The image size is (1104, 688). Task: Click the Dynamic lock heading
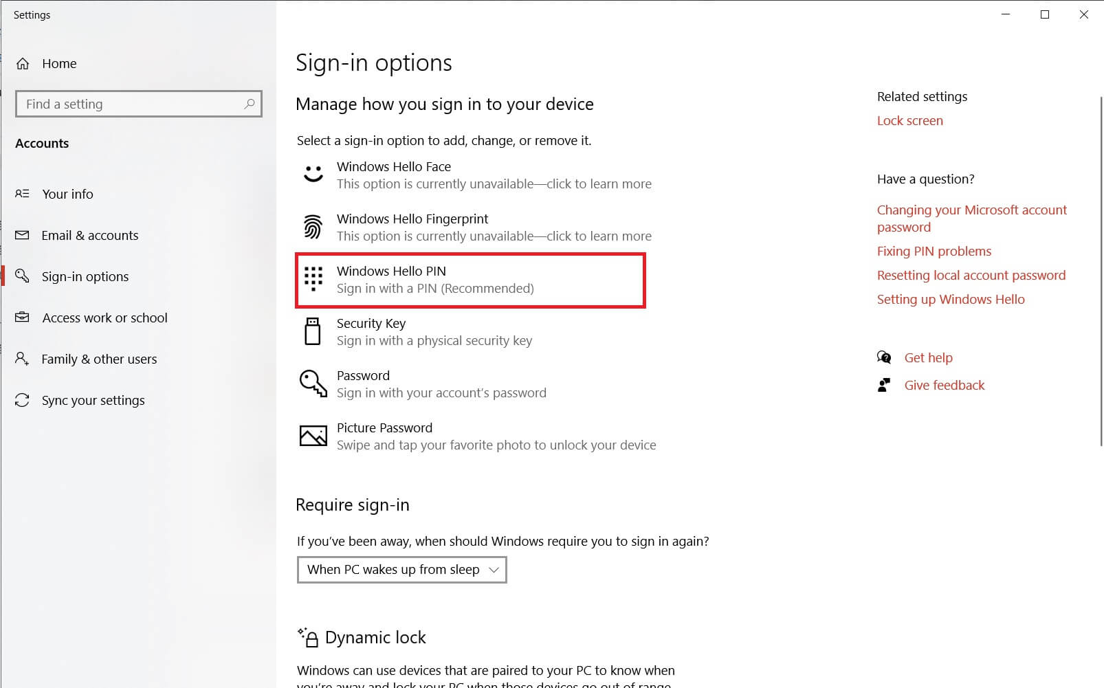click(375, 637)
